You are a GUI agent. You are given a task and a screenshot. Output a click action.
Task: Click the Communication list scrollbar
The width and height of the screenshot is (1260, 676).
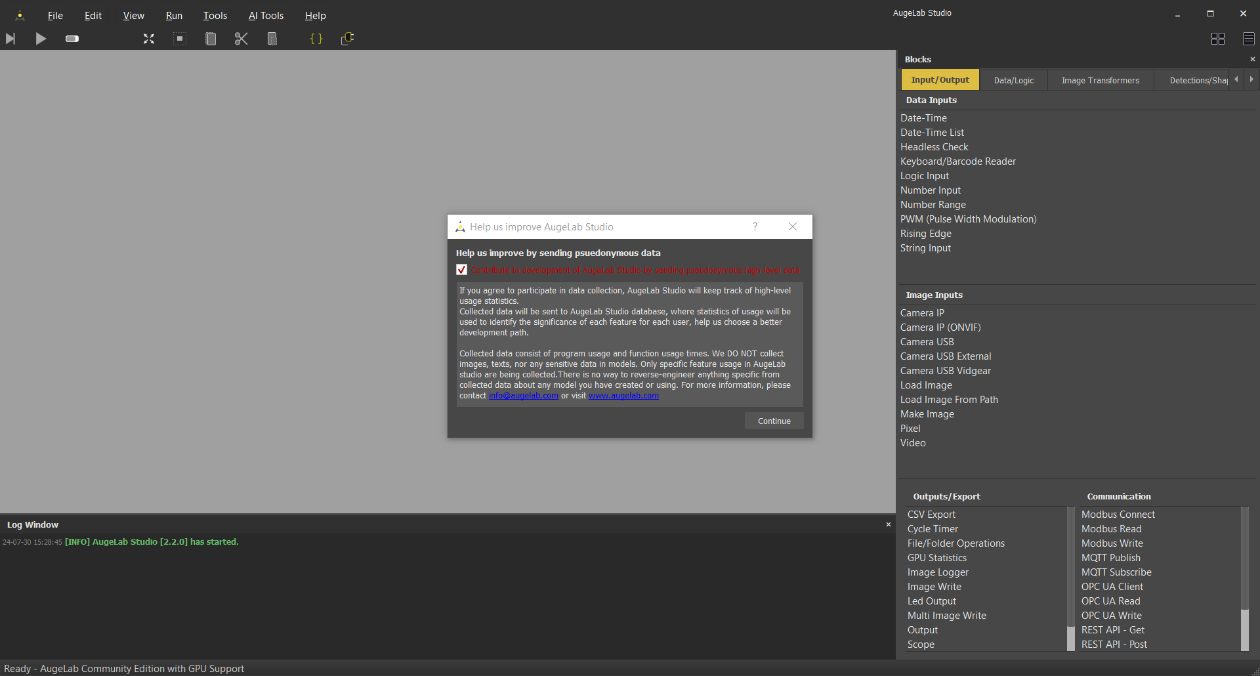tap(1244, 578)
